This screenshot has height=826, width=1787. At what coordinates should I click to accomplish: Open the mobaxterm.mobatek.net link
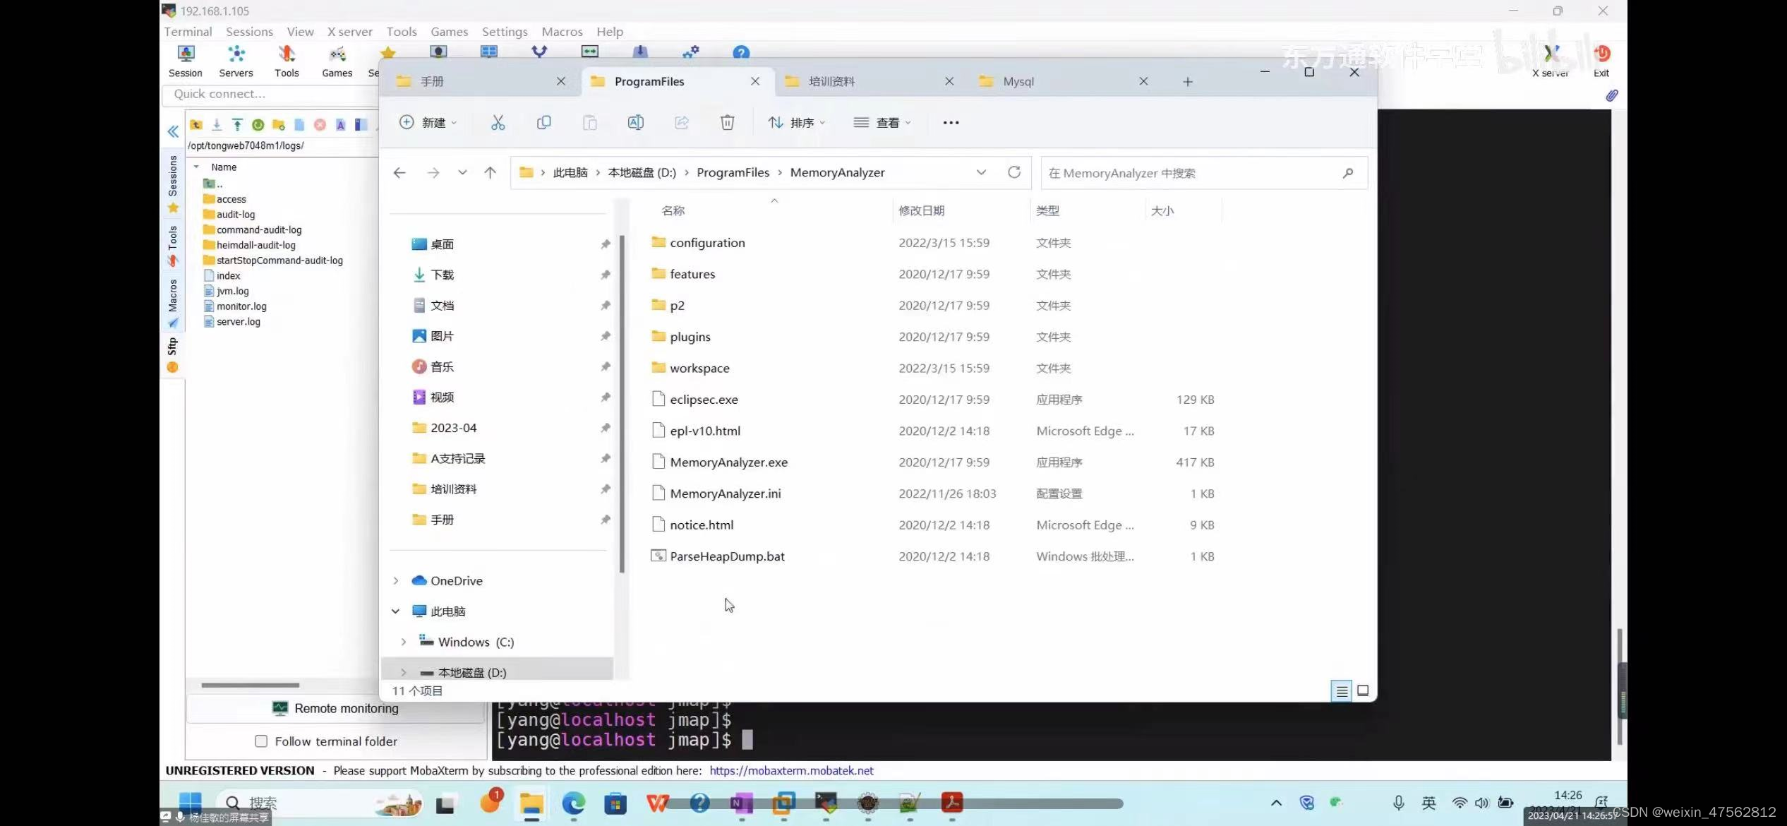pyautogui.click(x=791, y=771)
